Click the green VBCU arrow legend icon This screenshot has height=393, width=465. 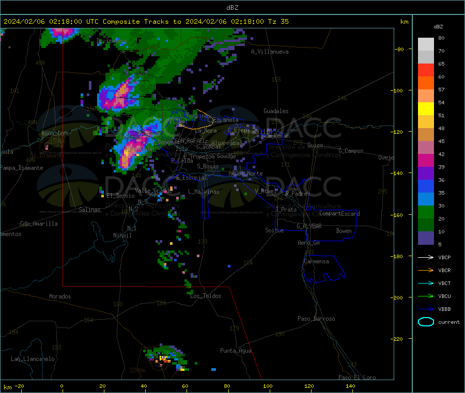(426, 296)
